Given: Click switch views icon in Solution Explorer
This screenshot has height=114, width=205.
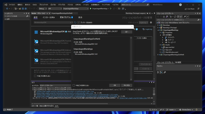Looking at the screenshot, I should [167, 17].
